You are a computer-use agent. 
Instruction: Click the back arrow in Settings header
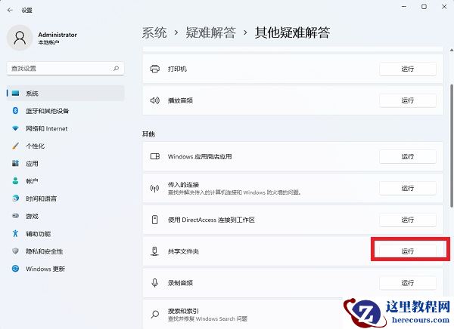click(x=10, y=10)
